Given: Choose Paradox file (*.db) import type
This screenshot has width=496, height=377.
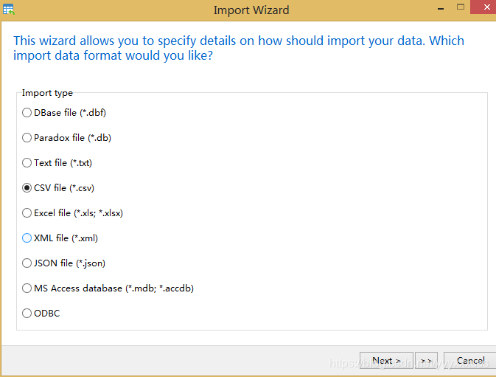Looking at the screenshot, I should (x=27, y=138).
